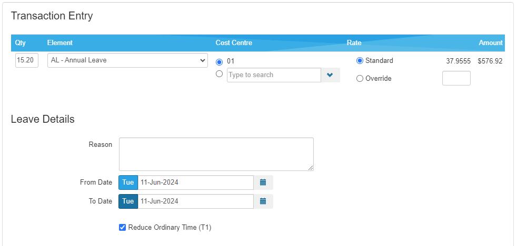This screenshot has height=246, width=517.
Task: Open the To Date calendar picker
Action: 263,201
